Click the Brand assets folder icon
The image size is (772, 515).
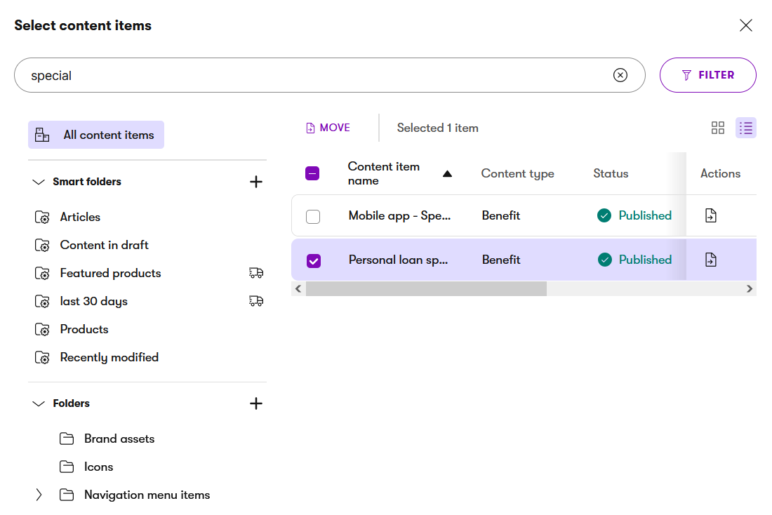[x=67, y=439]
